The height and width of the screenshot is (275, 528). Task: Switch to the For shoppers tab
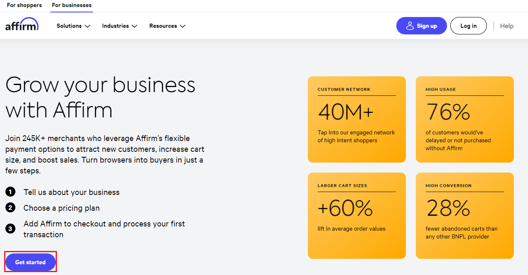tap(25, 5)
